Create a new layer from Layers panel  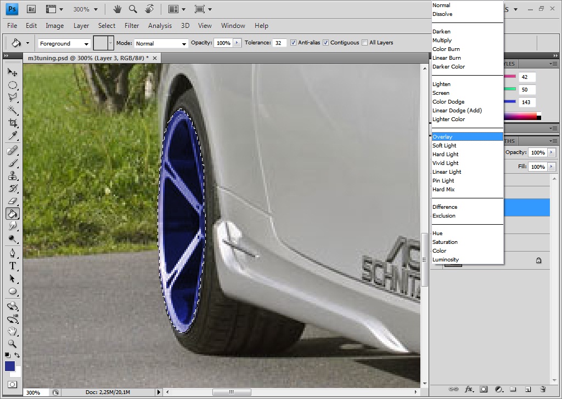coord(527,389)
